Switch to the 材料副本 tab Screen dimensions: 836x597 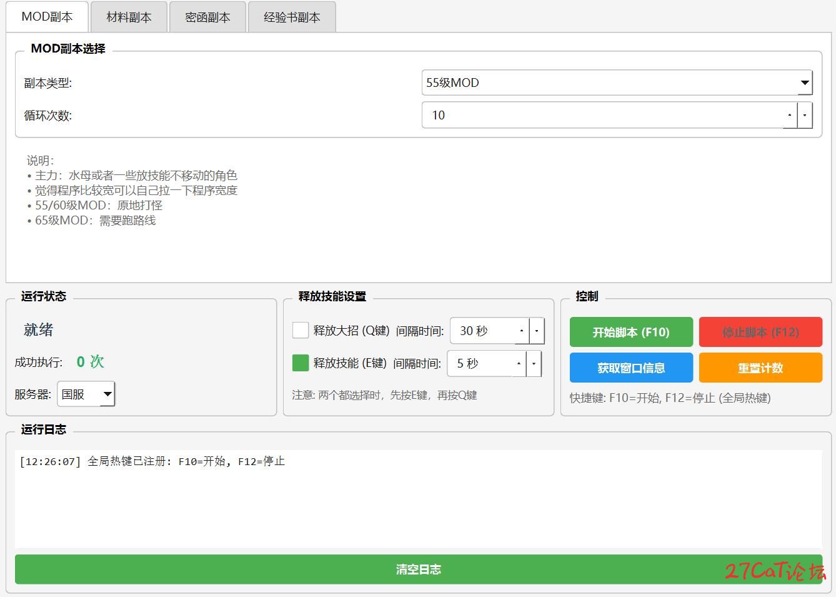pyautogui.click(x=129, y=18)
